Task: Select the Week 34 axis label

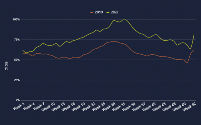Action: (129, 107)
